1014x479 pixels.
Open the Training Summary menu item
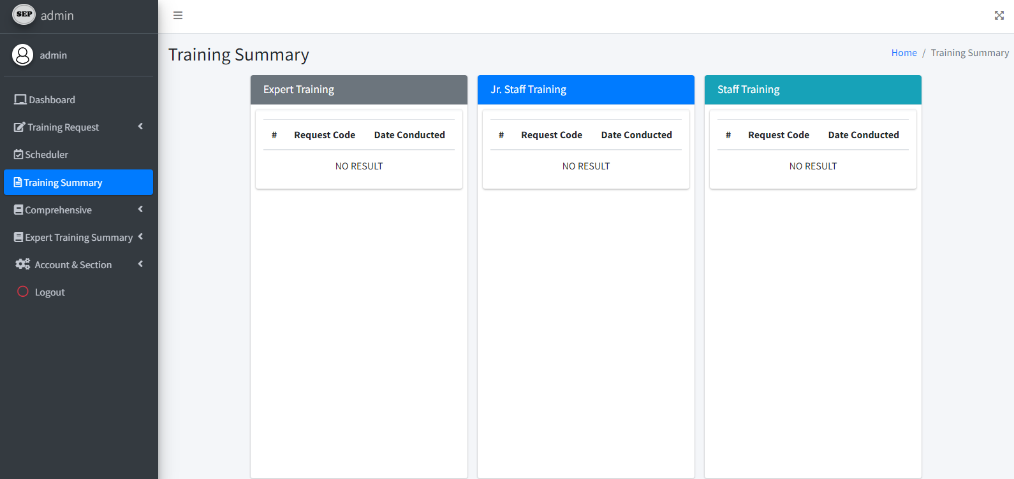click(62, 183)
